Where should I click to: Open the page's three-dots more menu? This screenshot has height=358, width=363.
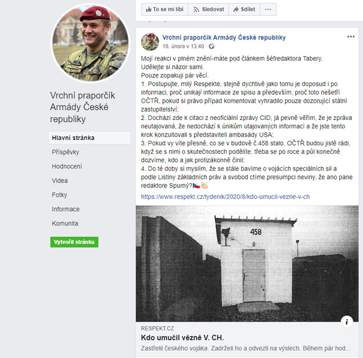[268, 10]
